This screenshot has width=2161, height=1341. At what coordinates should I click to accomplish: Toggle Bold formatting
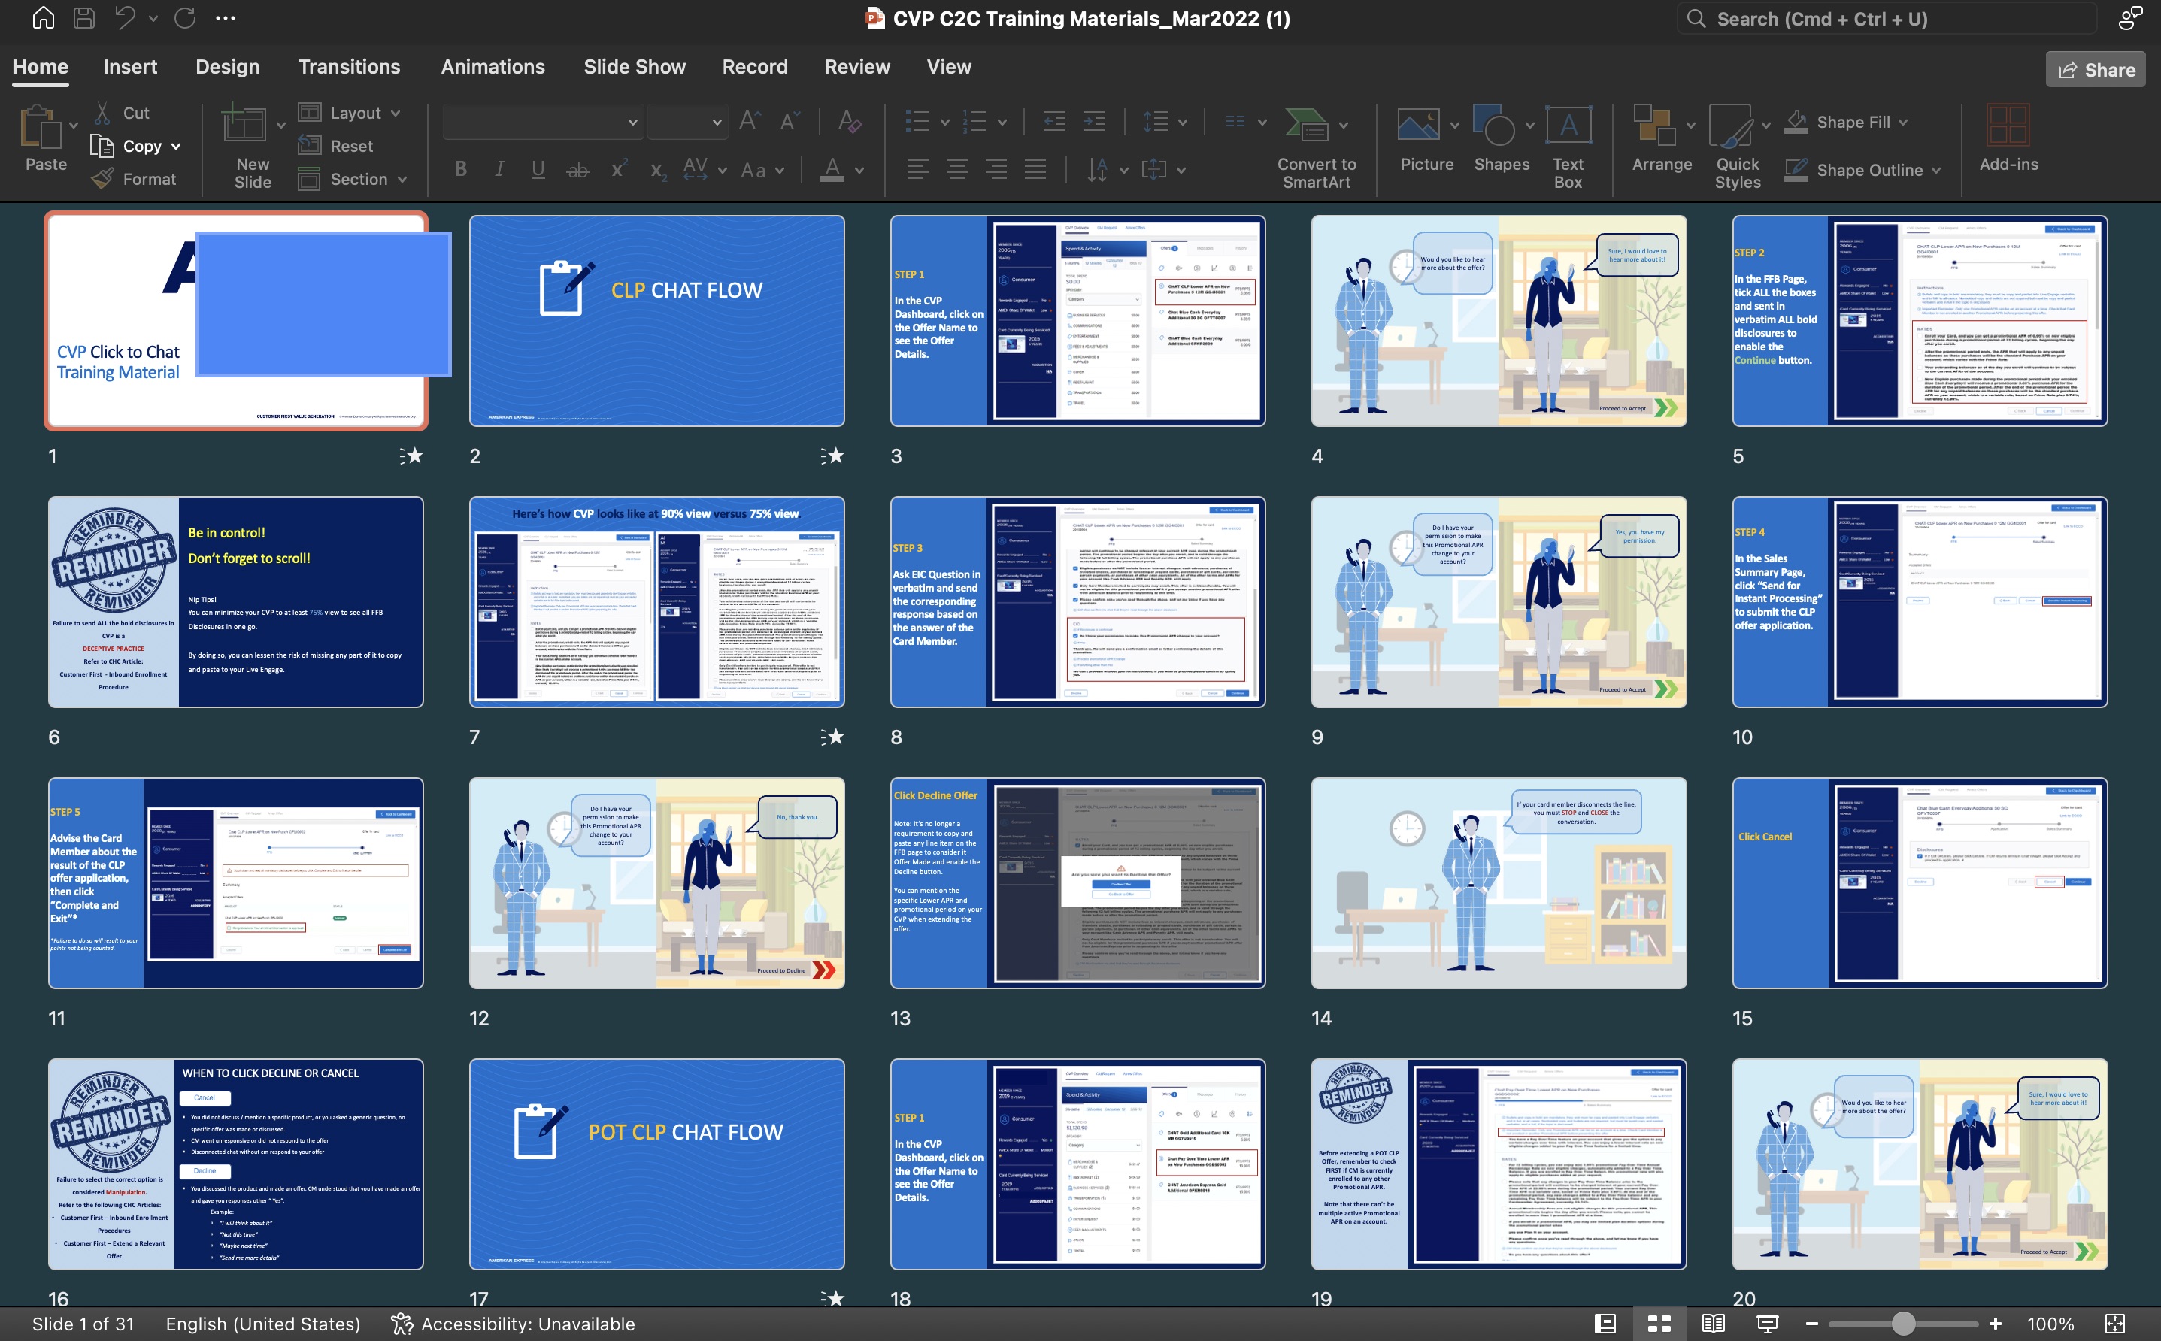tap(460, 169)
